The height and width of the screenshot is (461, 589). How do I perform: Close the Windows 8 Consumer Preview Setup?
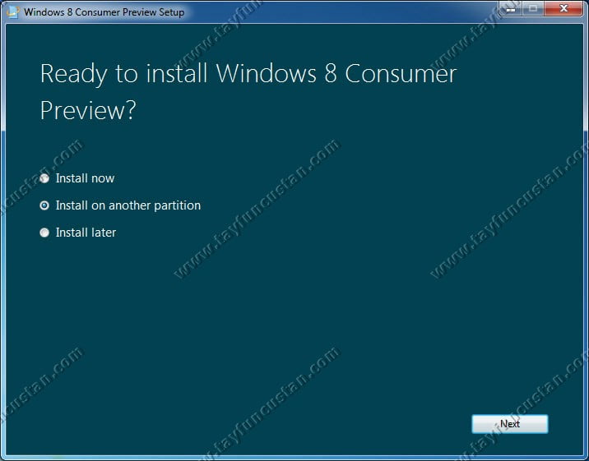563,9
